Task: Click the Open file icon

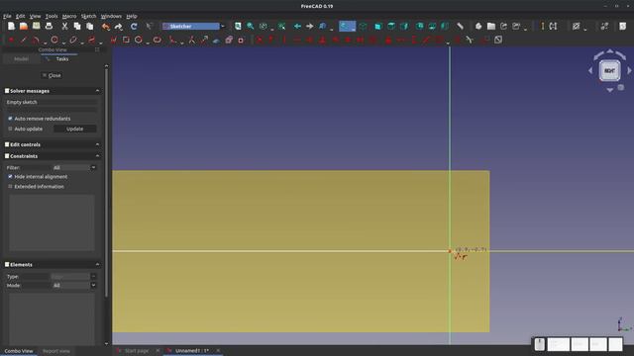Action: coord(24,27)
